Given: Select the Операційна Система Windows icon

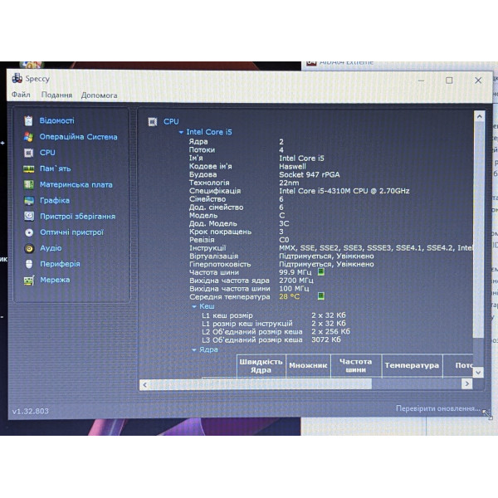Looking at the screenshot, I should point(28,137).
